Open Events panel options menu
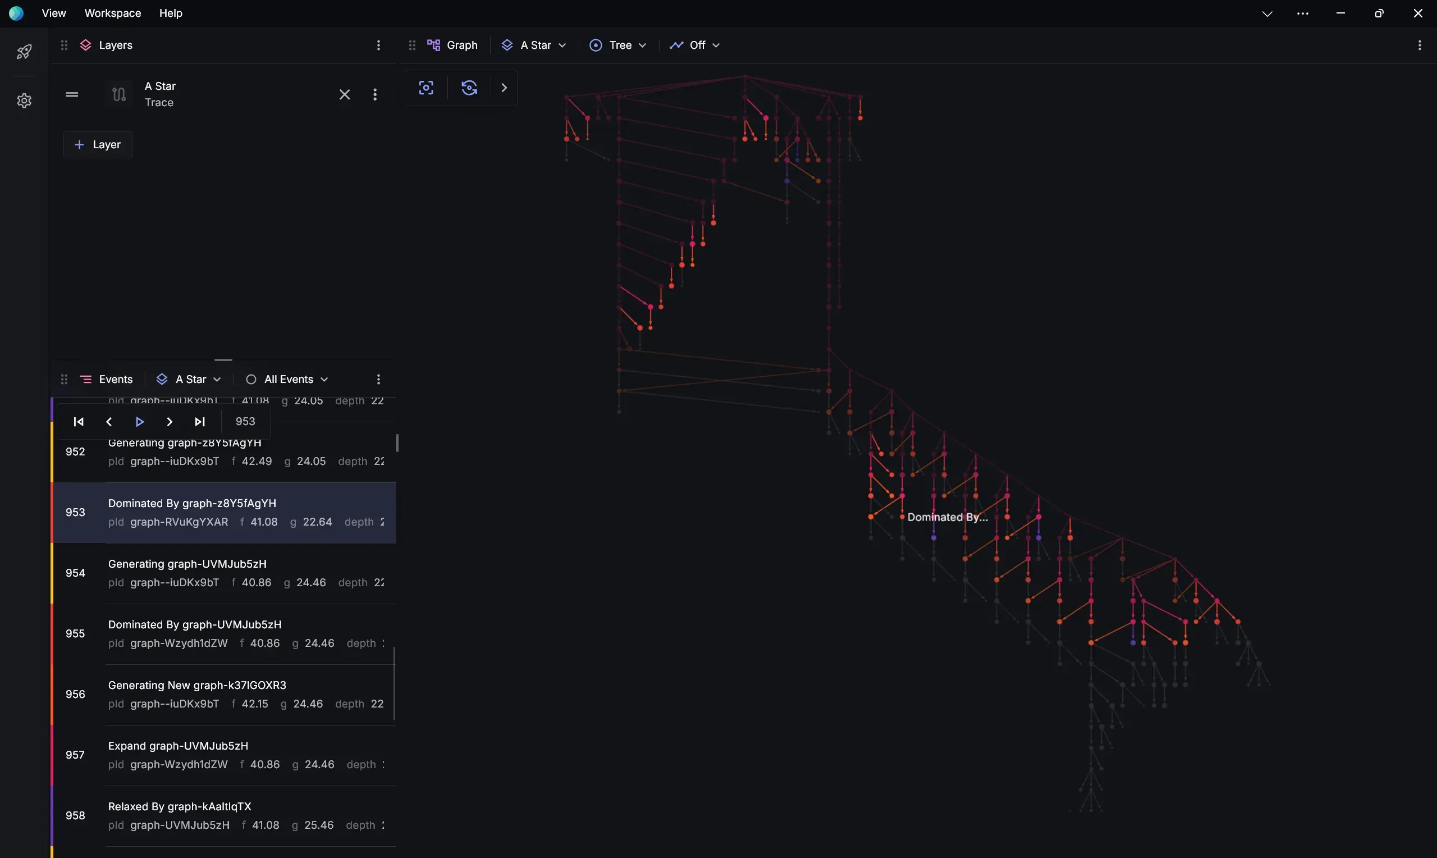This screenshot has height=858, width=1437. pos(378,379)
